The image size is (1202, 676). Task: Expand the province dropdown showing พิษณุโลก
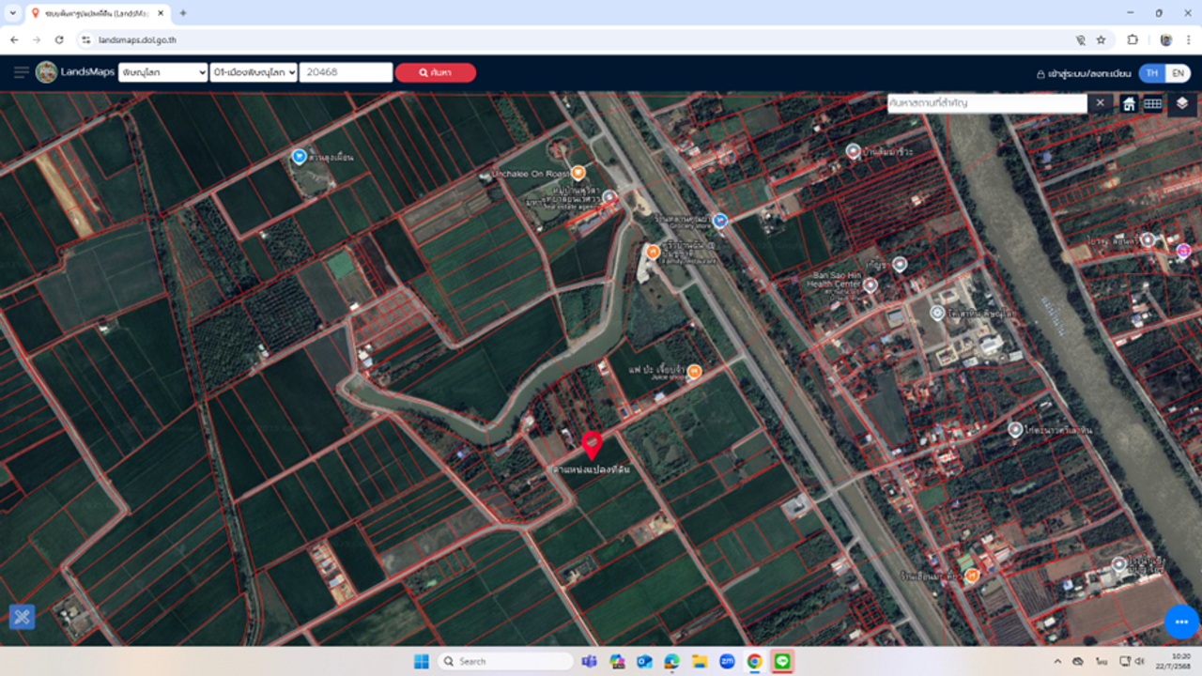tap(162, 73)
